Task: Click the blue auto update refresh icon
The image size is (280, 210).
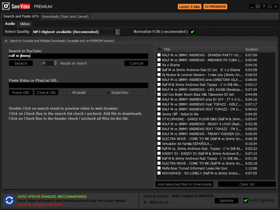Action: [9, 200]
